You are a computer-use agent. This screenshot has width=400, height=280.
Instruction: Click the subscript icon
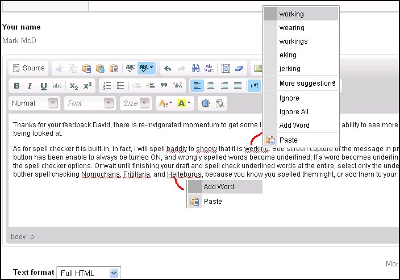pyautogui.click(x=74, y=86)
